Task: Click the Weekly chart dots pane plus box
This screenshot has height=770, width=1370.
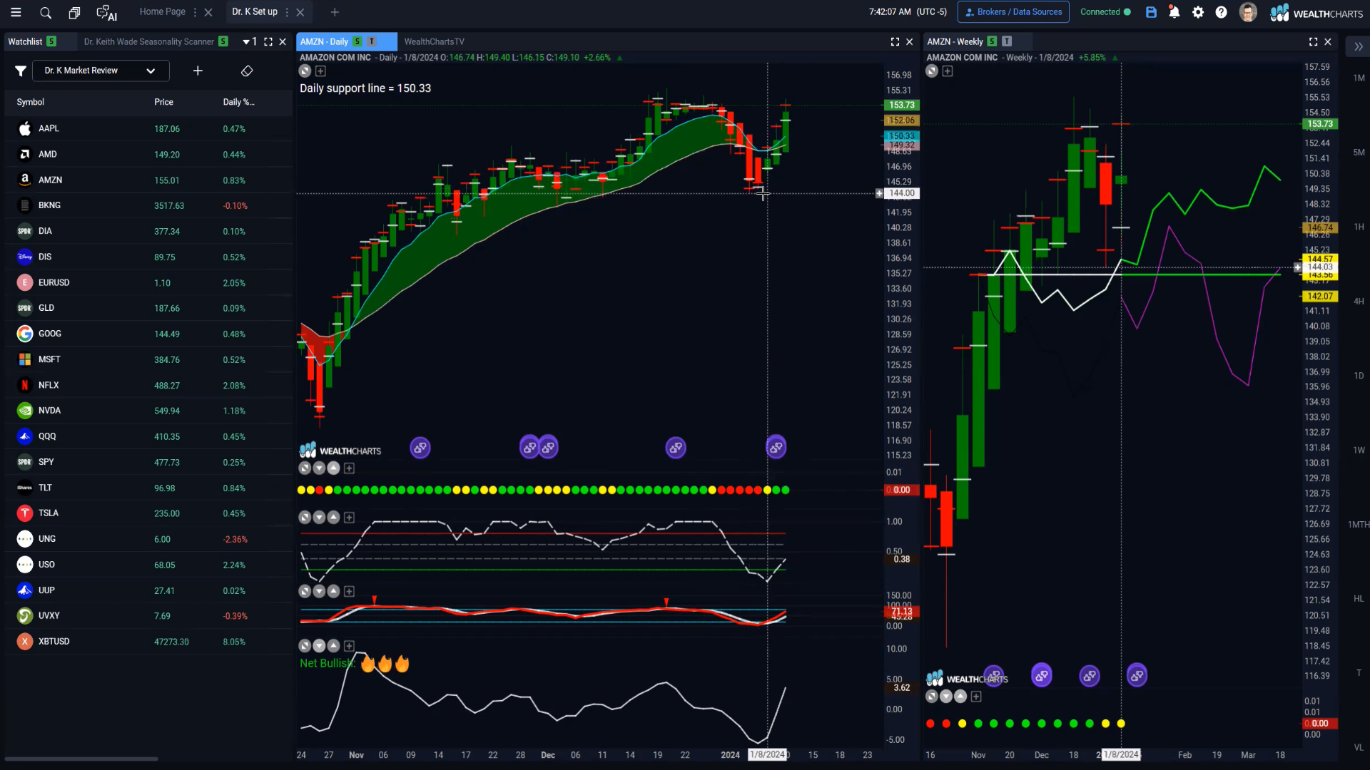Action: (976, 696)
